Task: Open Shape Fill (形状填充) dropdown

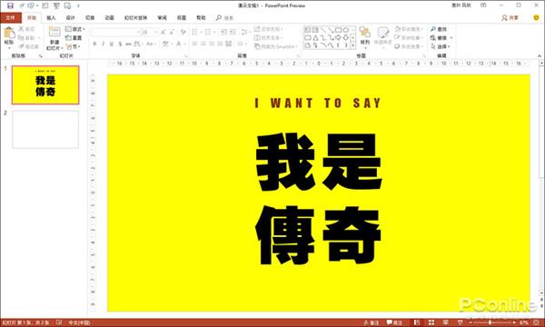Action: (409, 29)
